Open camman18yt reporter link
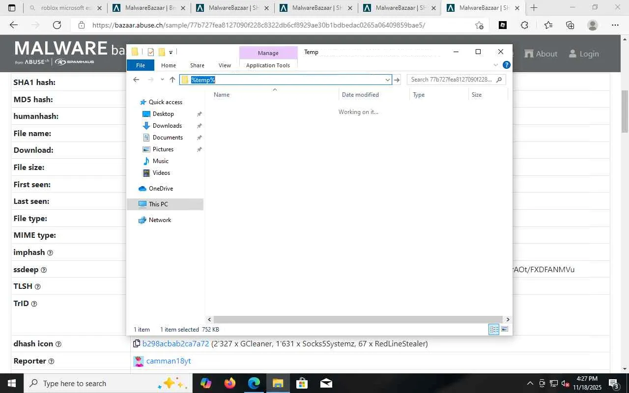Image resolution: width=629 pixels, height=393 pixels. coord(169,361)
